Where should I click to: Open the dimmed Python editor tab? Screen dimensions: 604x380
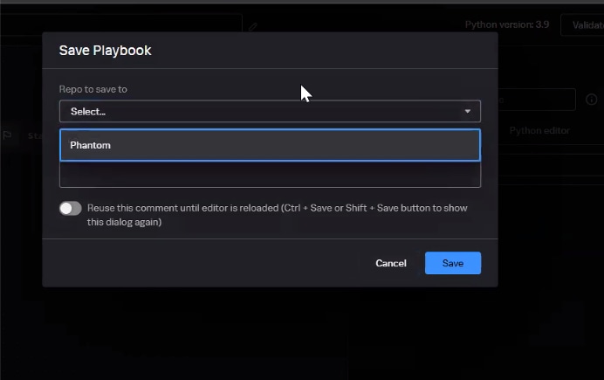[539, 131]
